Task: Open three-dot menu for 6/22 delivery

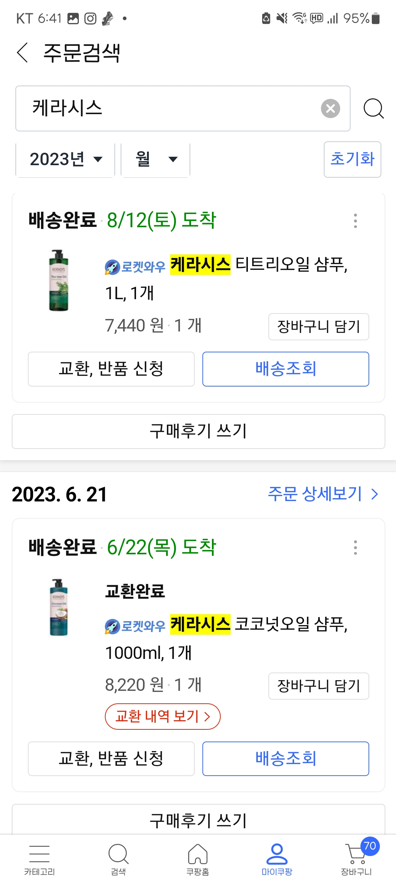Action: [355, 548]
